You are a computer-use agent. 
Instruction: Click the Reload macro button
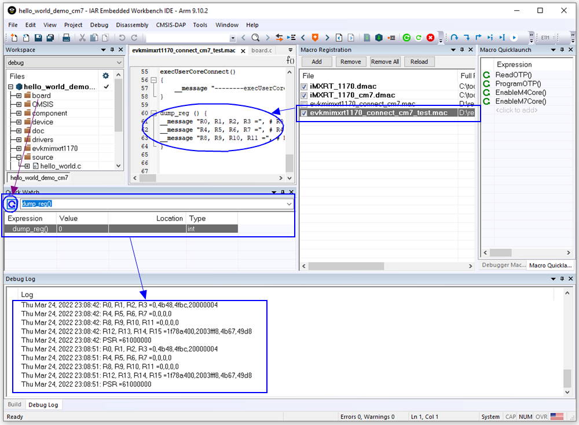click(x=419, y=61)
